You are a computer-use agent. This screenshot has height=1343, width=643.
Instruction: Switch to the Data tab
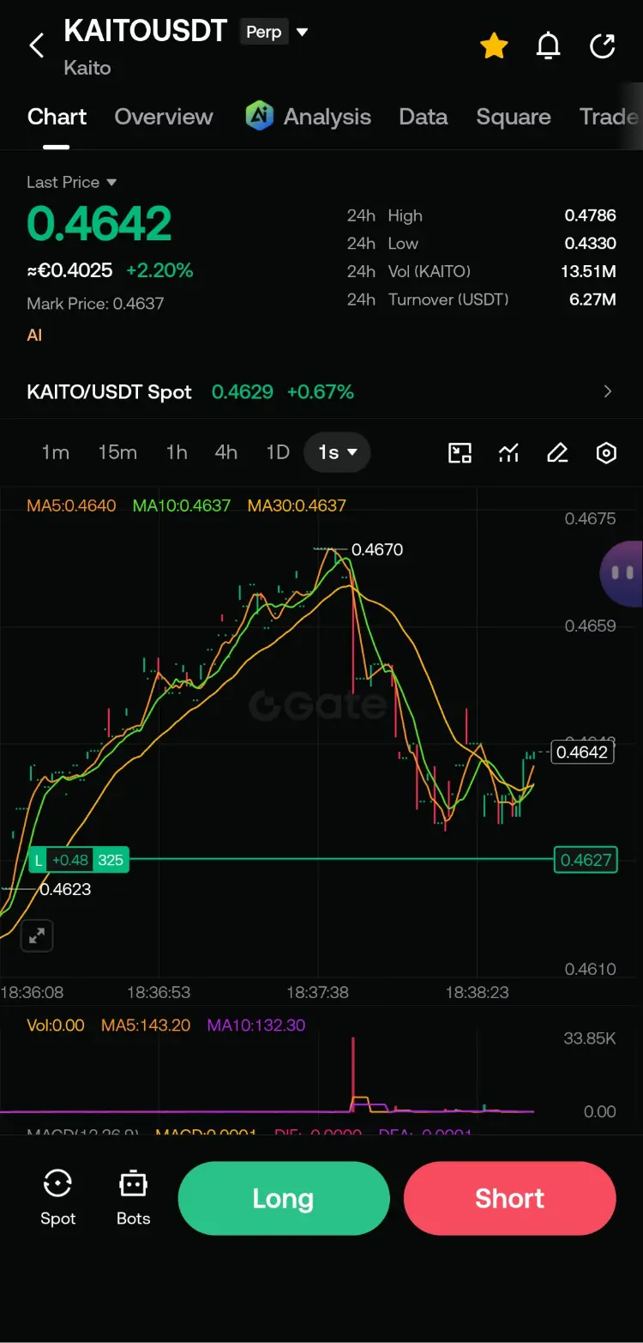click(x=424, y=117)
